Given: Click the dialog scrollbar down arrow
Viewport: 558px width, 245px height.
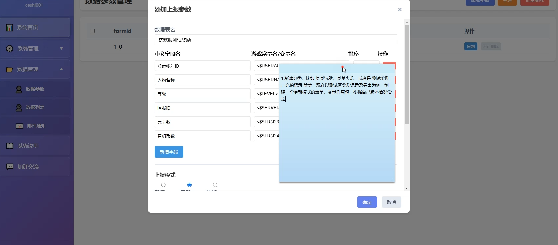Looking at the screenshot, I should (x=407, y=188).
